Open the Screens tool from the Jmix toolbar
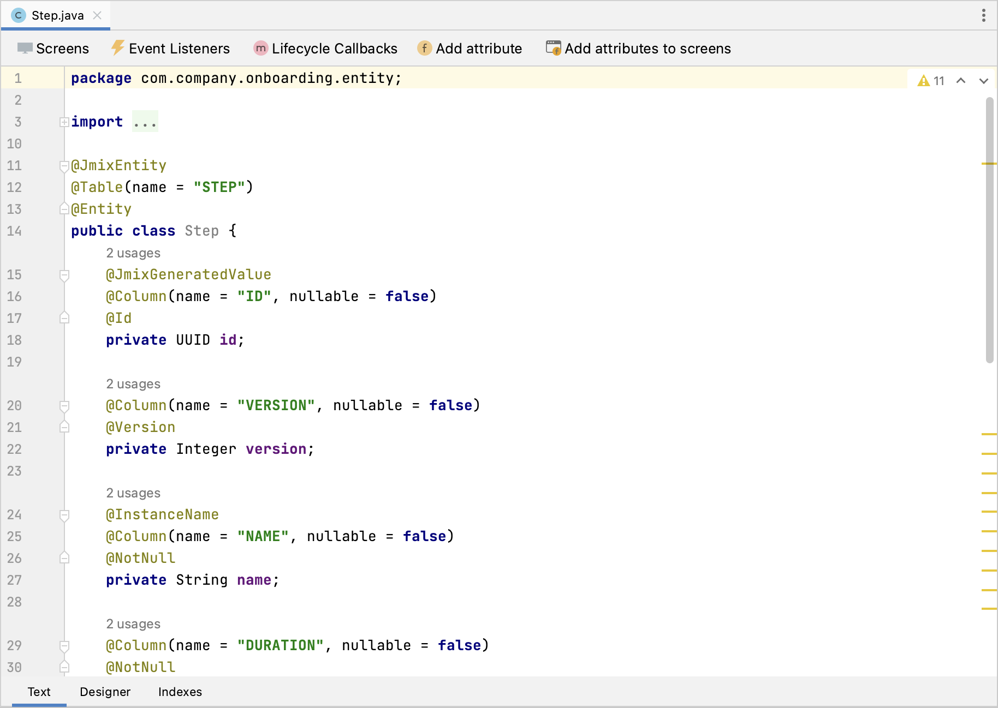The image size is (998, 708). 54,48
